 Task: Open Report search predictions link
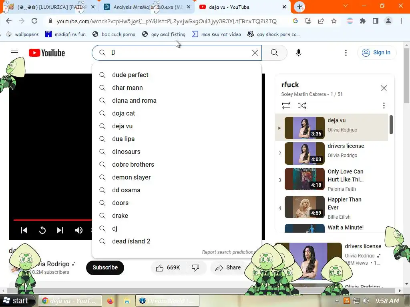229,252
